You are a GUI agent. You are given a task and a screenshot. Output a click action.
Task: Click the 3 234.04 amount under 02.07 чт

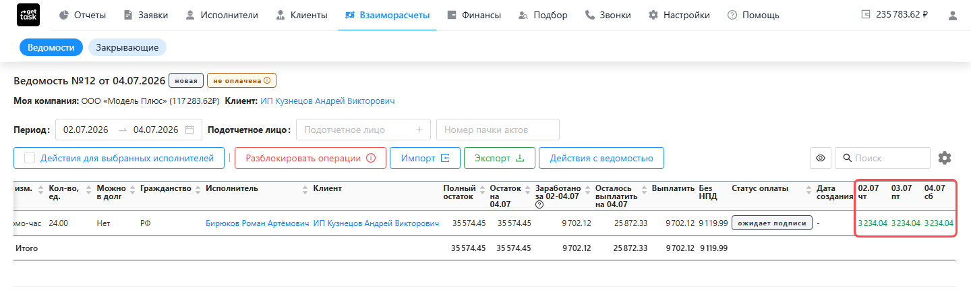point(873,223)
